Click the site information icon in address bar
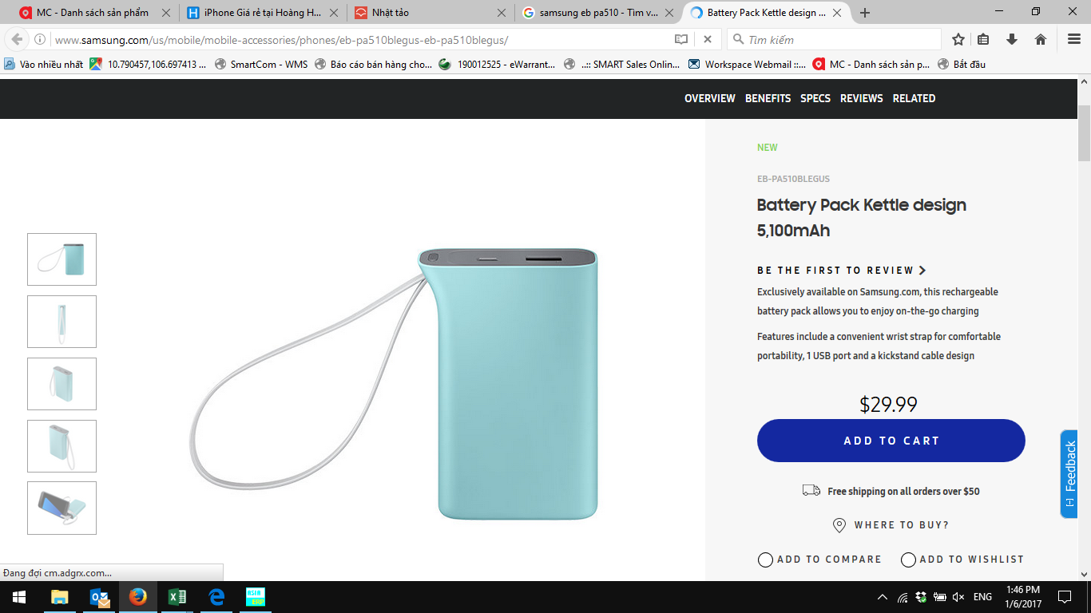The height and width of the screenshot is (613, 1091). pos(40,39)
